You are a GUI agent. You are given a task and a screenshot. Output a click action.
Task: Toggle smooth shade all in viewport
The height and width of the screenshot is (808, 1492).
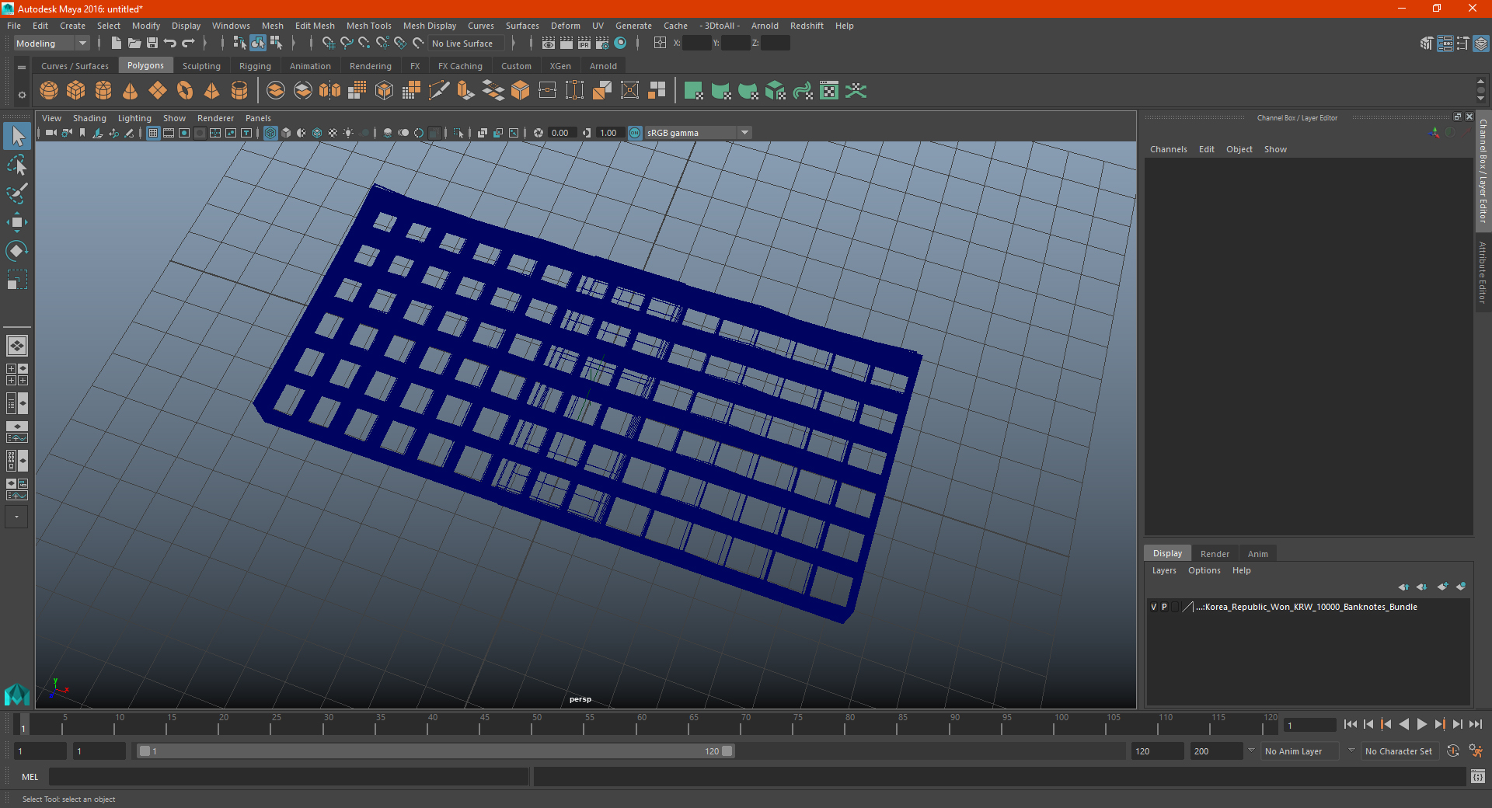point(286,133)
